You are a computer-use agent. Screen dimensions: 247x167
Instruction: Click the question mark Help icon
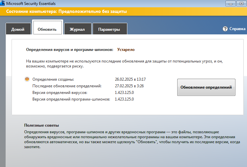tap(225, 29)
